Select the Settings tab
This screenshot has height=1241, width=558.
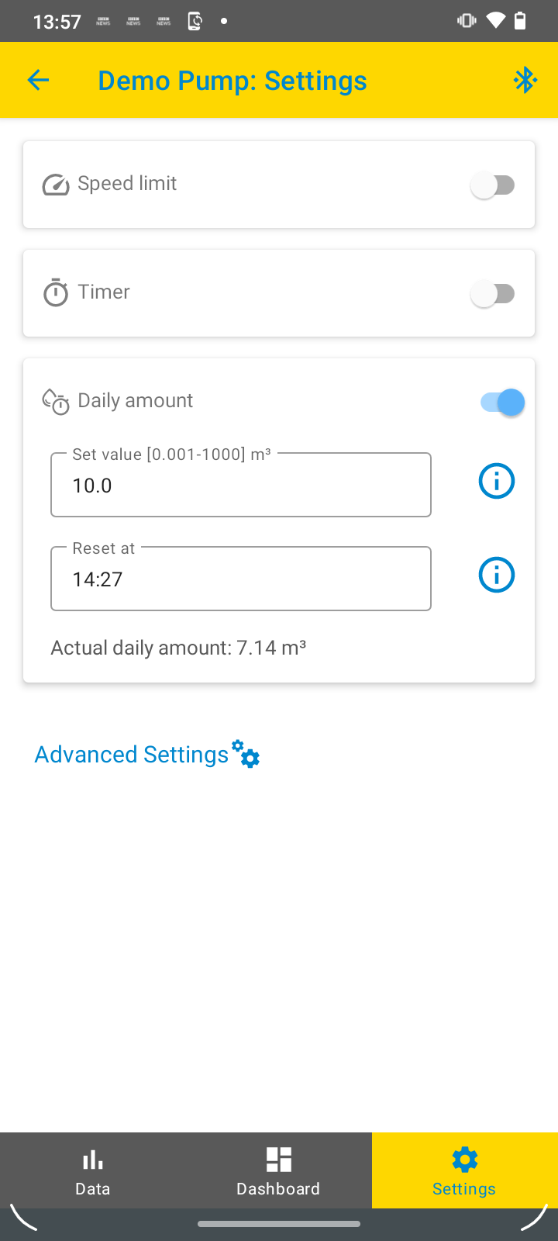coord(464,1170)
